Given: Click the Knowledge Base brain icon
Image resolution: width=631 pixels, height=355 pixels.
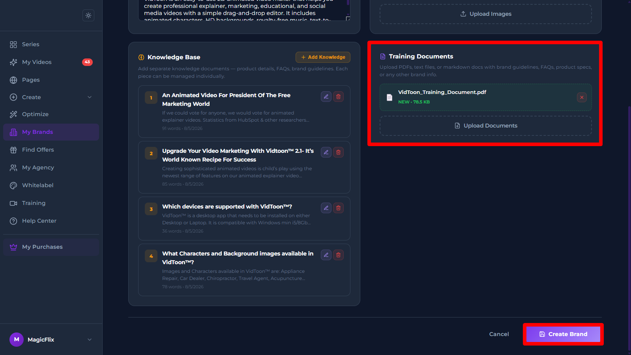Looking at the screenshot, I should (141, 57).
